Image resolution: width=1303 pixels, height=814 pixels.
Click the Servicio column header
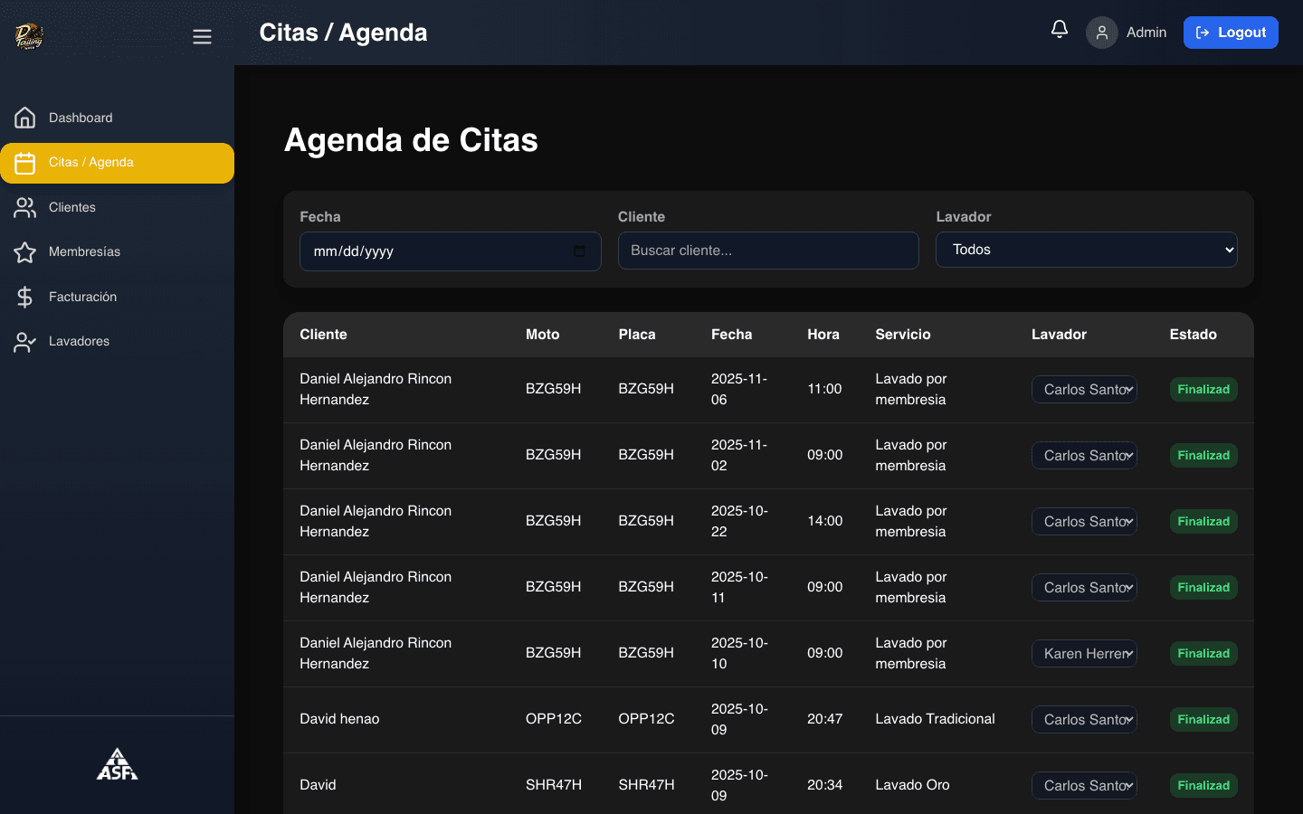[x=903, y=335]
